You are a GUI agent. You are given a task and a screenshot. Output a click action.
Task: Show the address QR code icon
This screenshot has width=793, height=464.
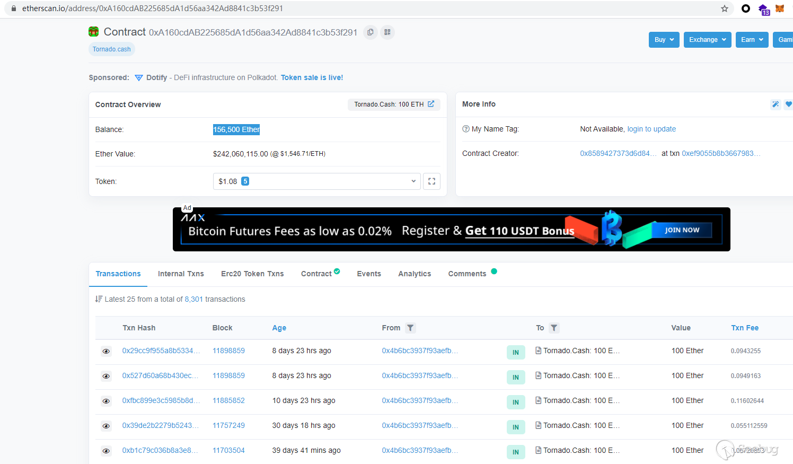tap(387, 32)
